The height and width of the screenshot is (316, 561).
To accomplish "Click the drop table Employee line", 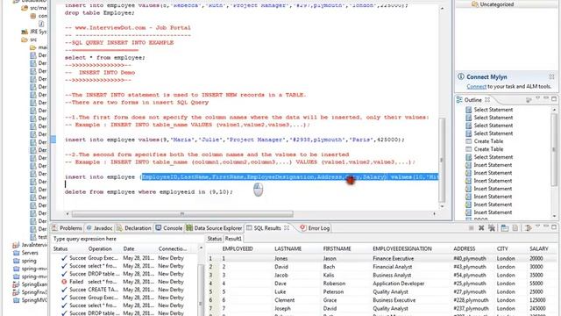I will tap(99, 13).
